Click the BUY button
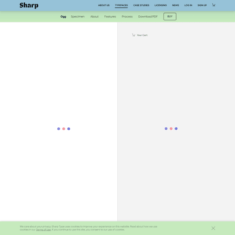 point(170,16)
